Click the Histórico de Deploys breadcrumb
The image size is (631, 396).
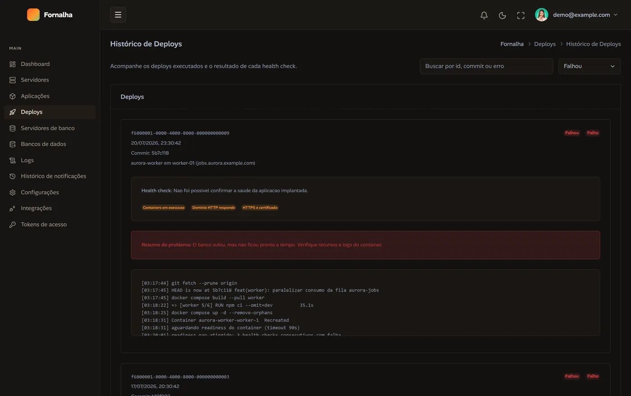pyautogui.click(x=594, y=44)
